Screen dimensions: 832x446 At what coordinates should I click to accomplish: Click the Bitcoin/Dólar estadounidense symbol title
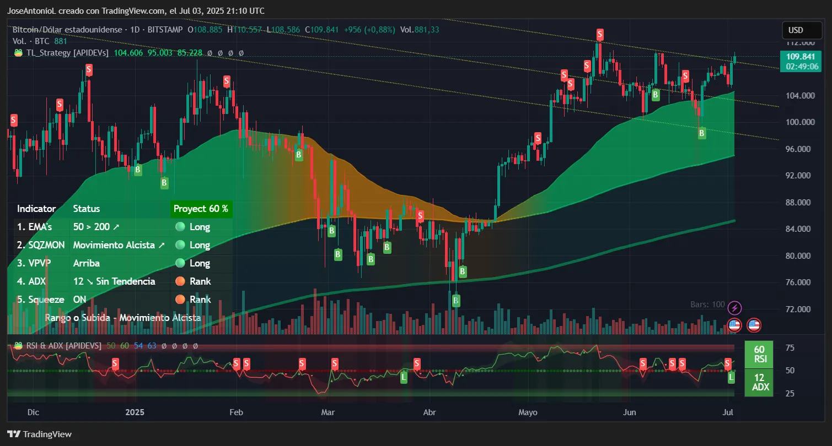point(68,30)
